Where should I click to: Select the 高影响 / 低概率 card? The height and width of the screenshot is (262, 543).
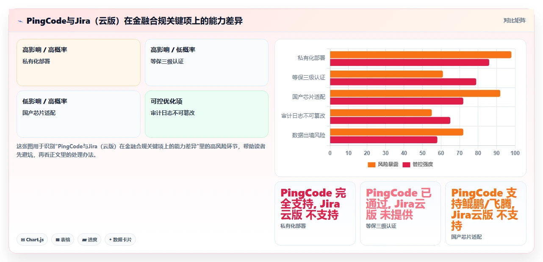[x=207, y=63]
